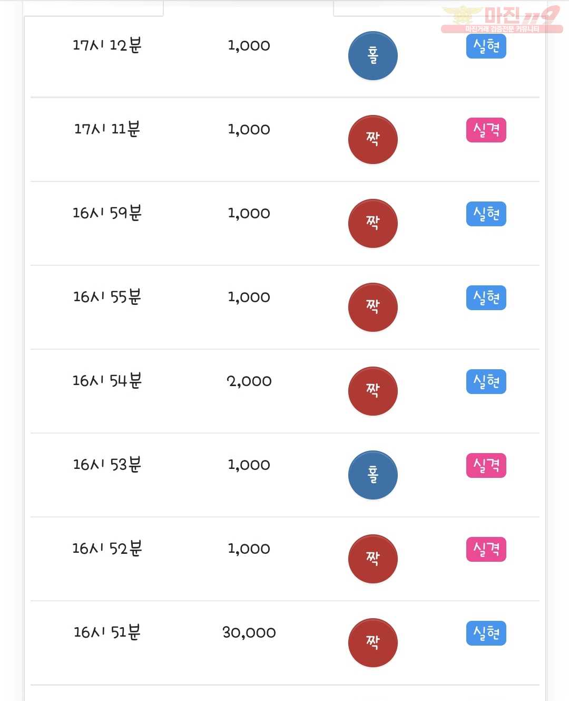
Task: Click the 실격 badge in 16시 52분 row
Action: pyautogui.click(x=486, y=549)
